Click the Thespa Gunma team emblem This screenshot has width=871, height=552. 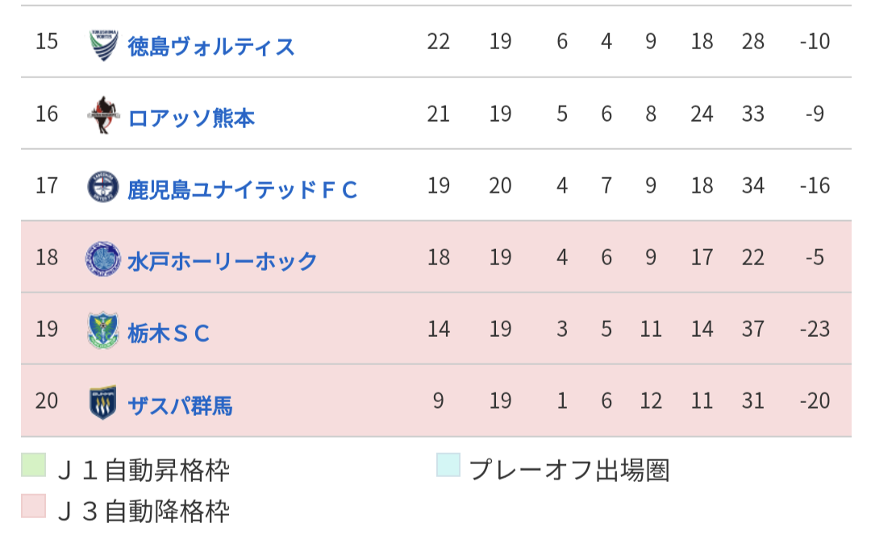(103, 402)
